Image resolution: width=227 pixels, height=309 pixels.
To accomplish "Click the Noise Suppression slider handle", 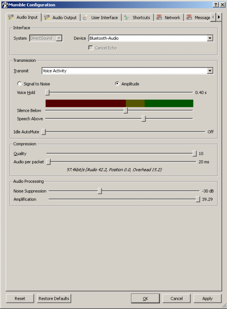I will pos(100,191).
